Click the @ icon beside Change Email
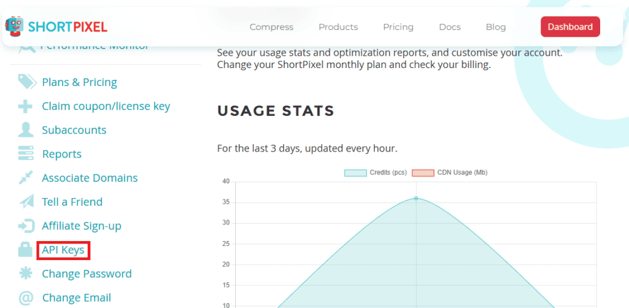Screen dimensions: 629x308 (x=26, y=298)
